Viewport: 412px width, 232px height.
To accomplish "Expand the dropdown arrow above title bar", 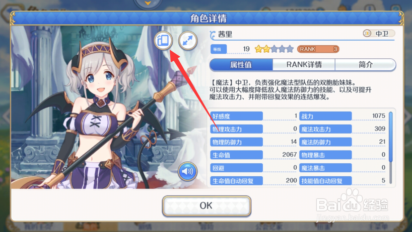I will click(148, 3).
